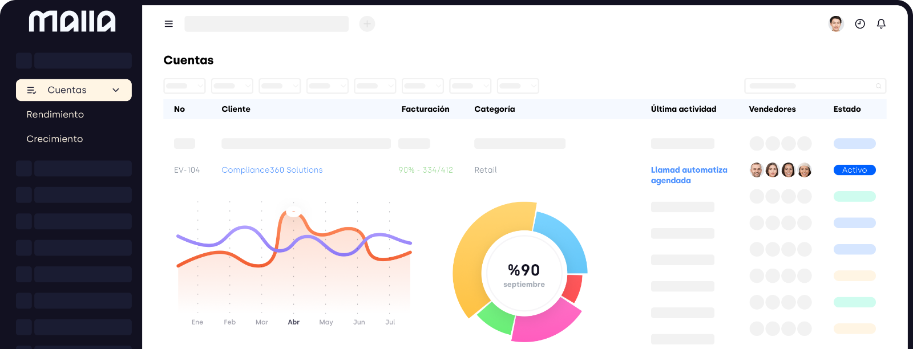Image resolution: width=913 pixels, height=349 pixels.
Task: Click the first vendedor avatar for EV-104
Action: click(x=756, y=170)
